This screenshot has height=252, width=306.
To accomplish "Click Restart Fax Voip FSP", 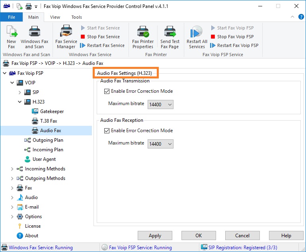I will 234,45.
